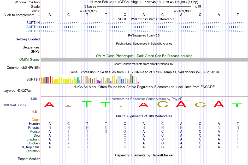Select the Scale track label
The width and height of the screenshot is (248, 165).
pyautogui.click(x=35, y=7)
